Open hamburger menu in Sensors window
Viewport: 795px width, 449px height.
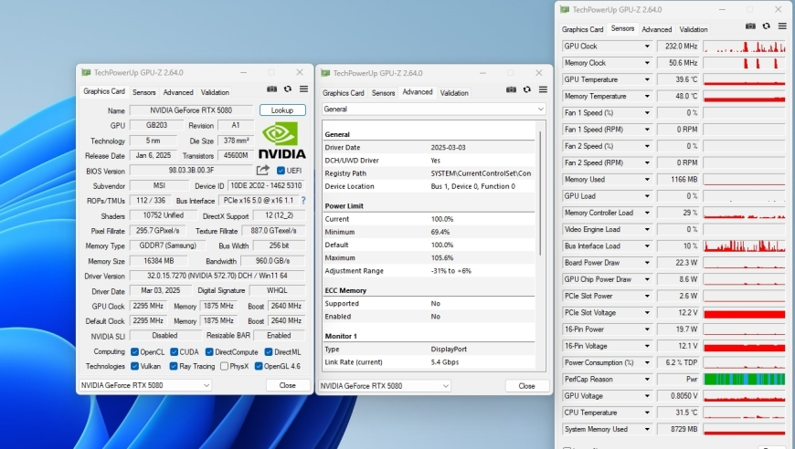coord(782,26)
